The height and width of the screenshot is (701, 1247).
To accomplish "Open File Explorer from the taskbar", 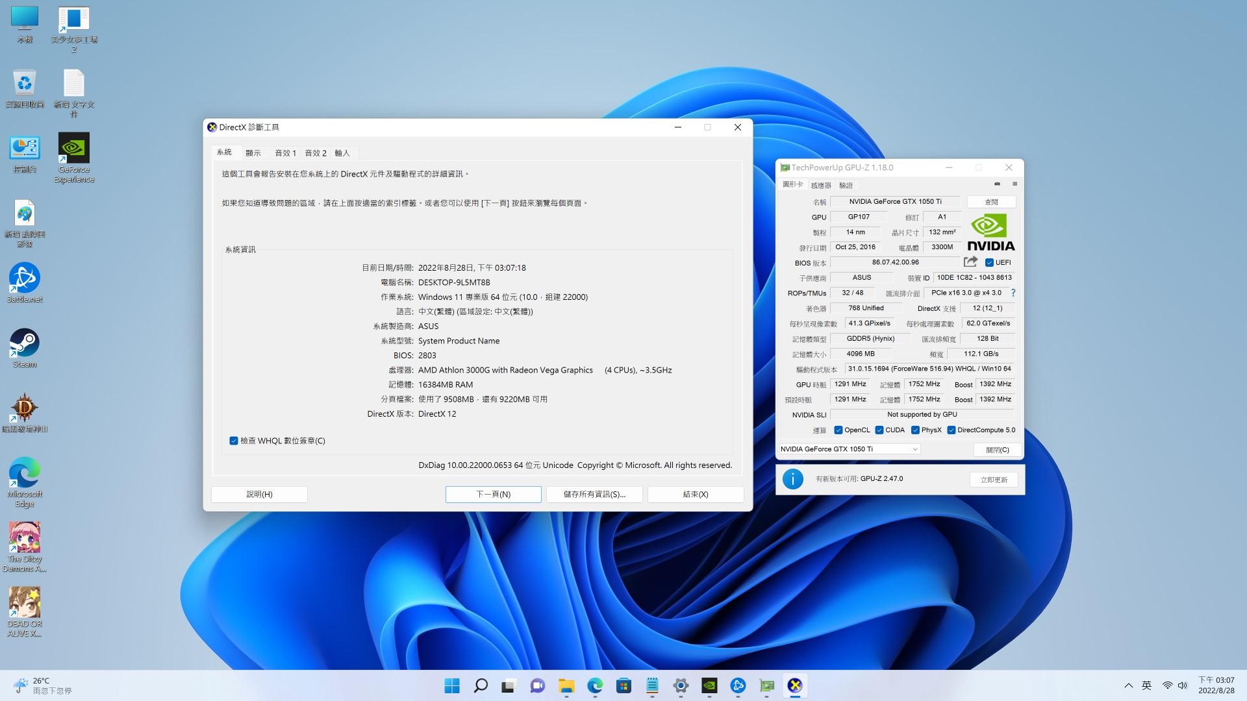I will tap(566, 685).
